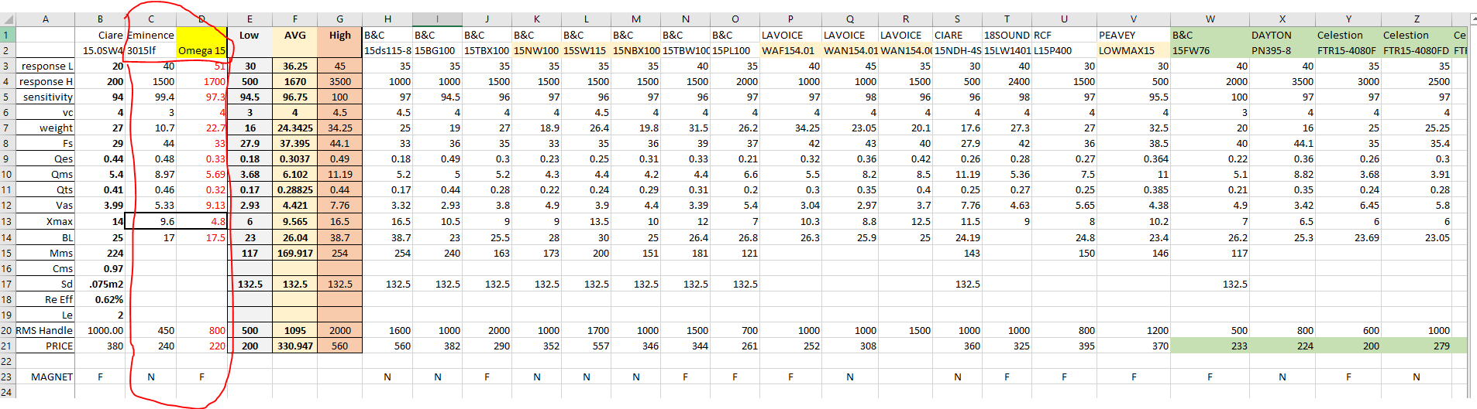Select the 'DAYTON' brand cell
The width and height of the screenshot is (1477, 409).
point(1282,35)
